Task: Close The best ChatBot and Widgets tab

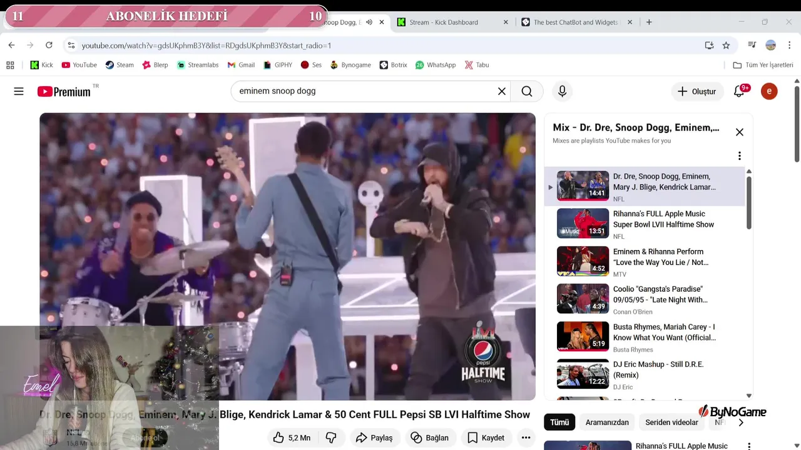Action: pos(630,22)
